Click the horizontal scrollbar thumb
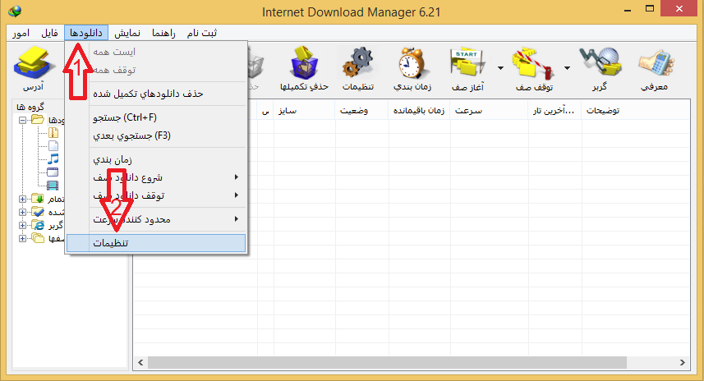 point(387,362)
